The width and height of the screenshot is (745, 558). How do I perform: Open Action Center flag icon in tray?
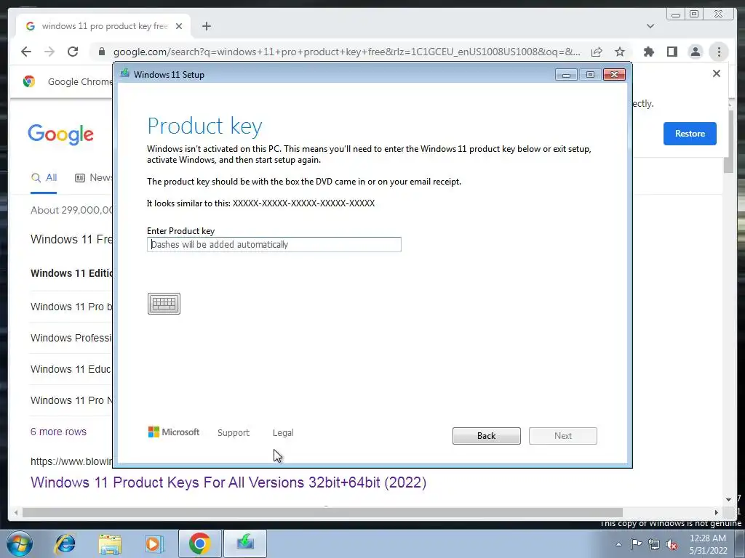point(636,544)
